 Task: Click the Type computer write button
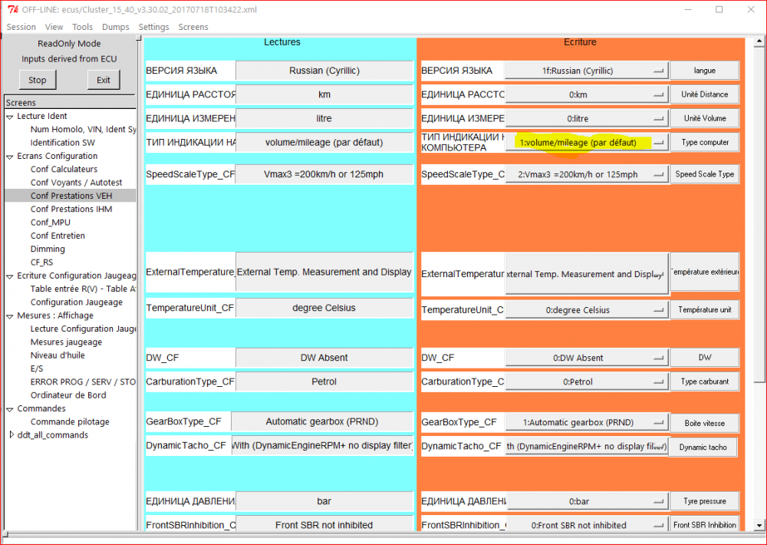705,143
